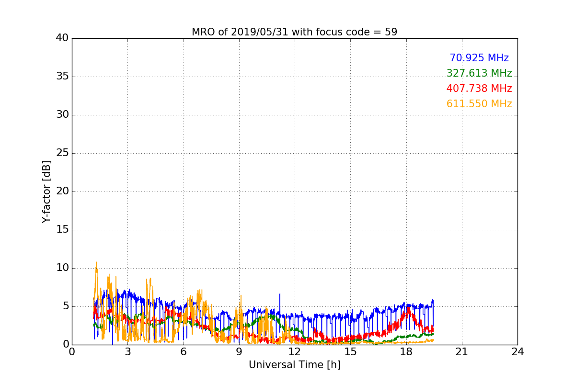The width and height of the screenshot is (575, 383).
Task: Click the orange curve's highest peak near 10 dB
Action: pyautogui.click(x=96, y=263)
